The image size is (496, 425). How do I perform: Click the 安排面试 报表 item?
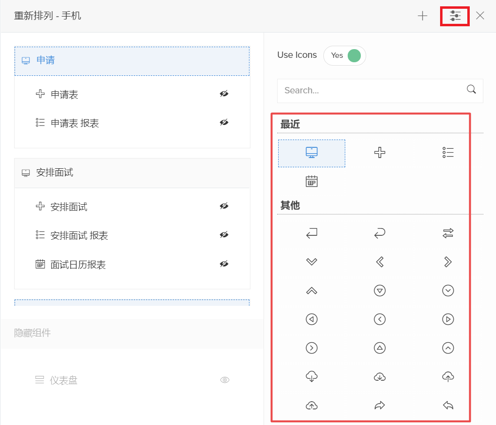click(x=79, y=236)
